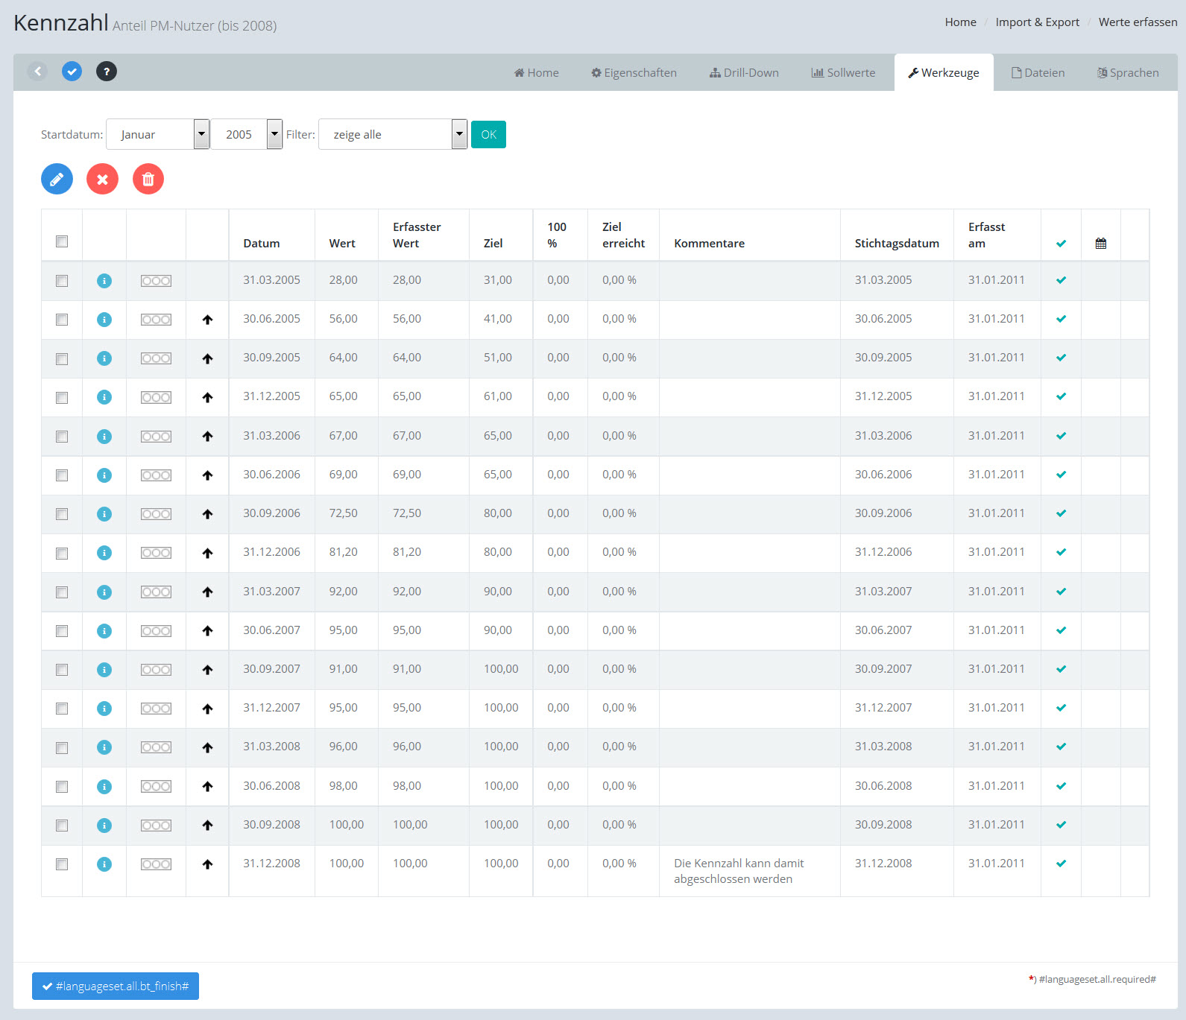Check the box for the 30.09.2005 row
The height and width of the screenshot is (1020, 1186).
coord(62,359)
